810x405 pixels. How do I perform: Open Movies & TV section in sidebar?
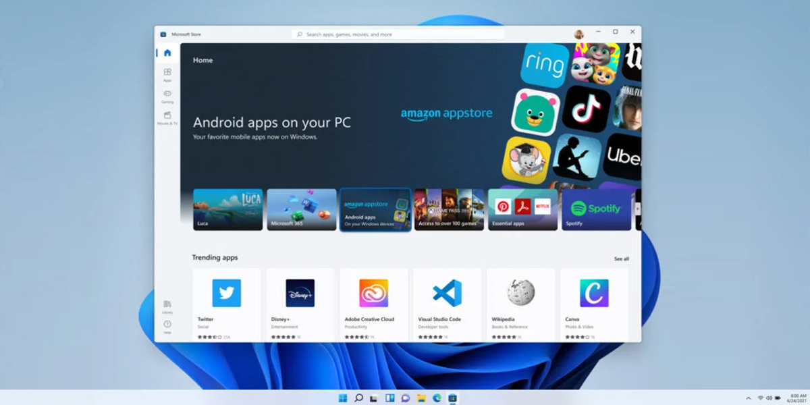167,118
